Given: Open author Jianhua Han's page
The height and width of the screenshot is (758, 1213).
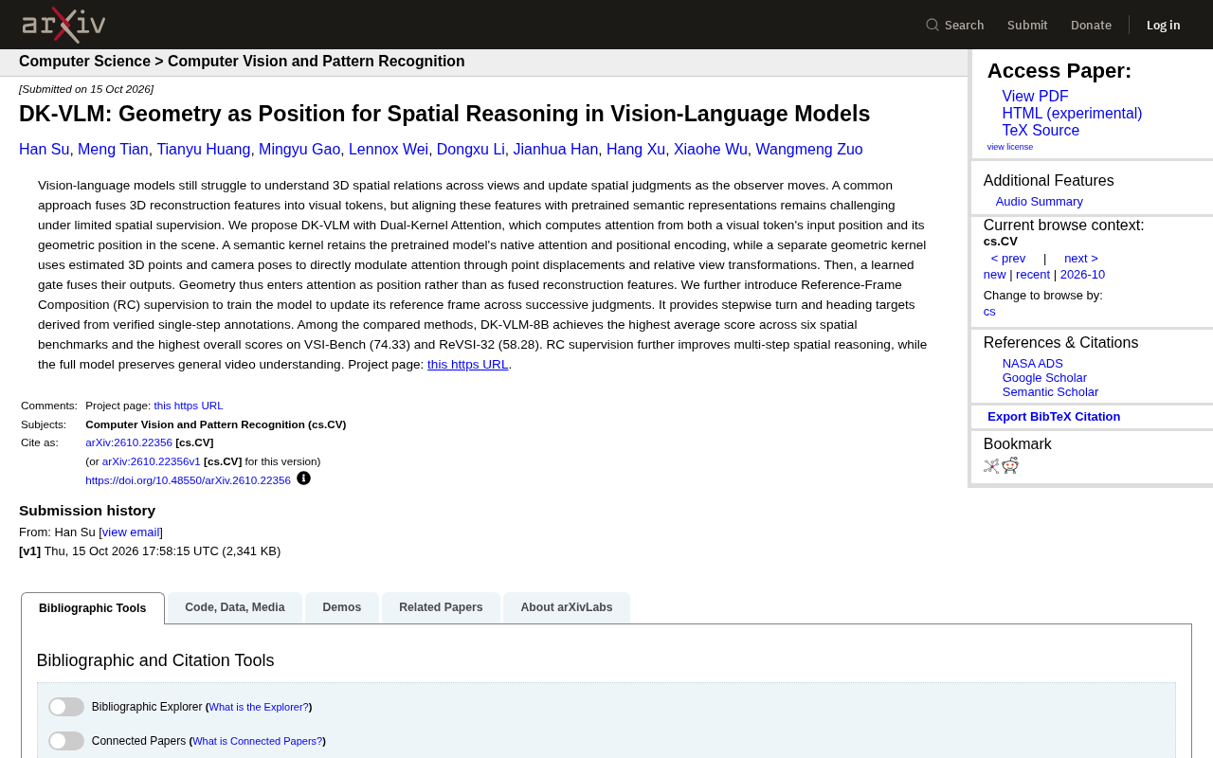Looking at the screenshot, I should (555, 150).
